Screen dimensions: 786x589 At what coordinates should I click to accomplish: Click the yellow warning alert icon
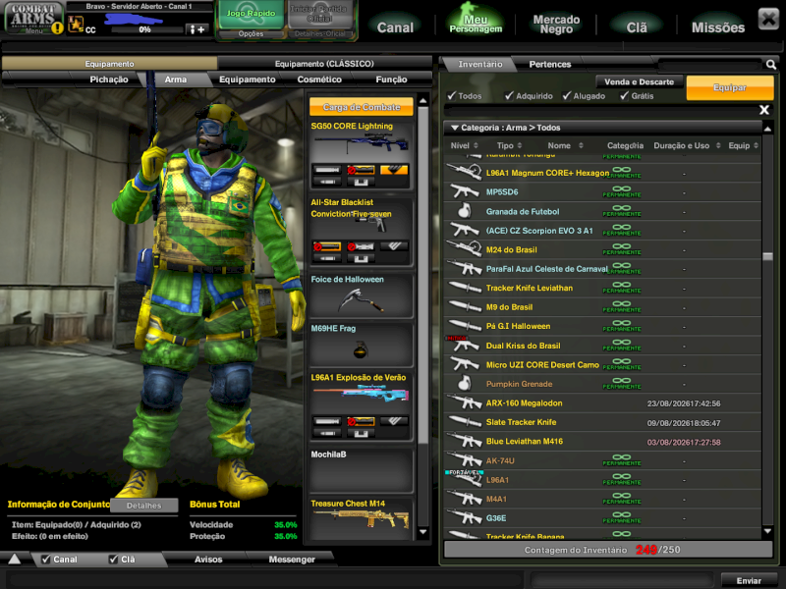[58, 27]
